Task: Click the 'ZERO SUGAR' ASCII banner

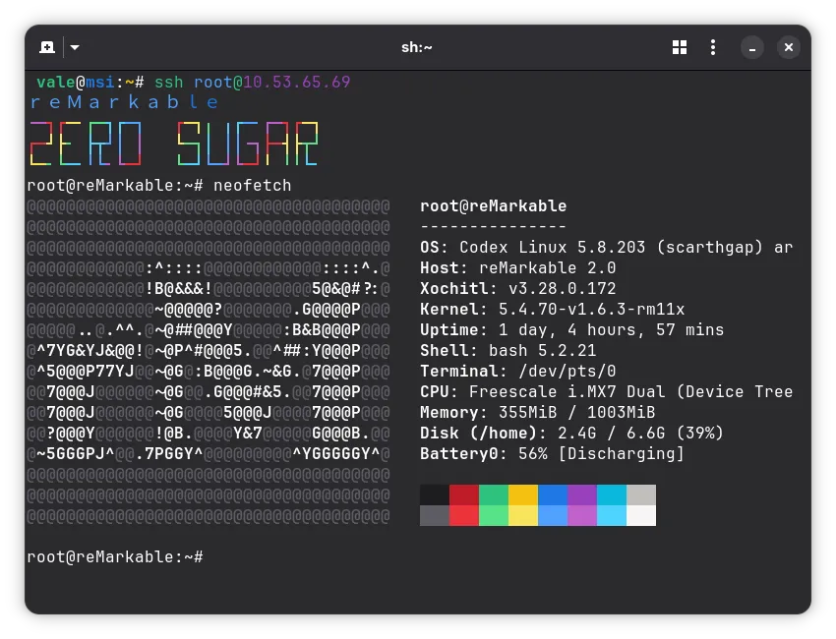Action: (174, 144)
